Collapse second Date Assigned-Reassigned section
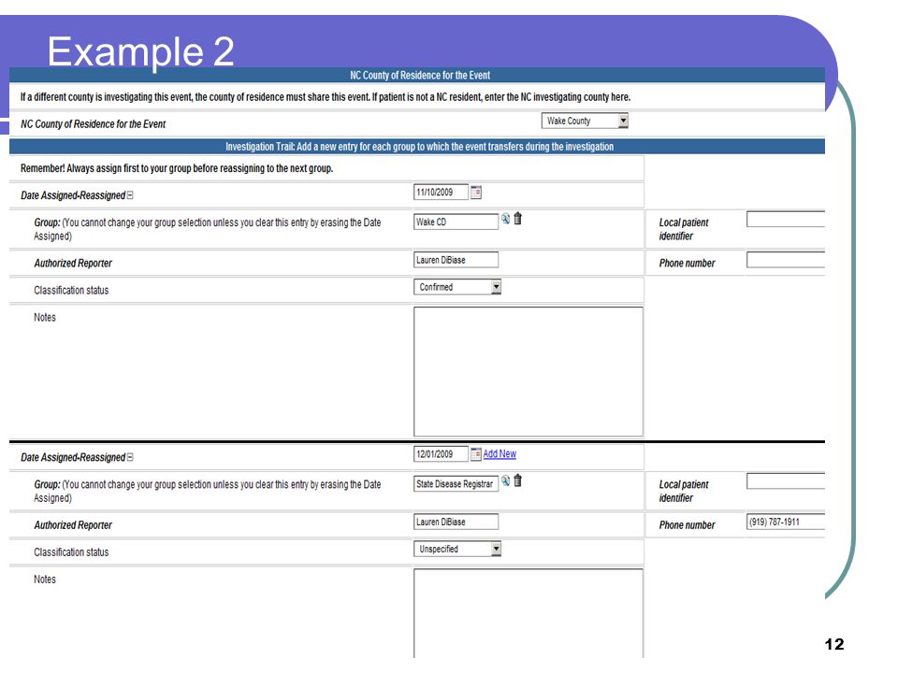The height and width of the screenshot is (673, 898). click(130, 457)
